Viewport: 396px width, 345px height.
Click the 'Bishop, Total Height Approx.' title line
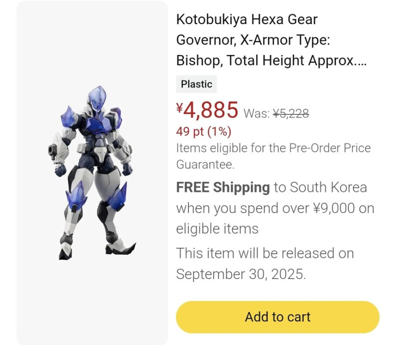pos(271,61)
